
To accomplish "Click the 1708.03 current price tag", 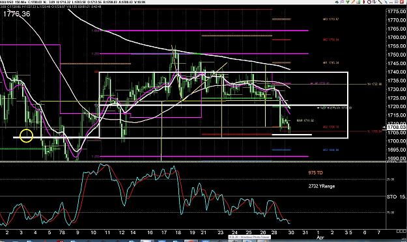I will (x=396, y=127).
